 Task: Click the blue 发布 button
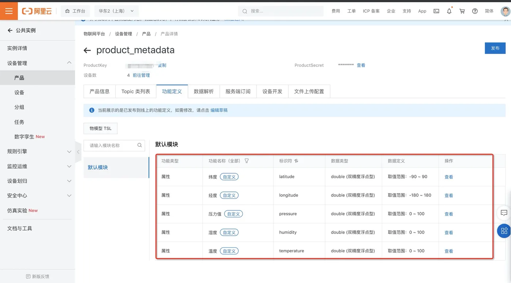pyautogui.click(x=495, y=48)
